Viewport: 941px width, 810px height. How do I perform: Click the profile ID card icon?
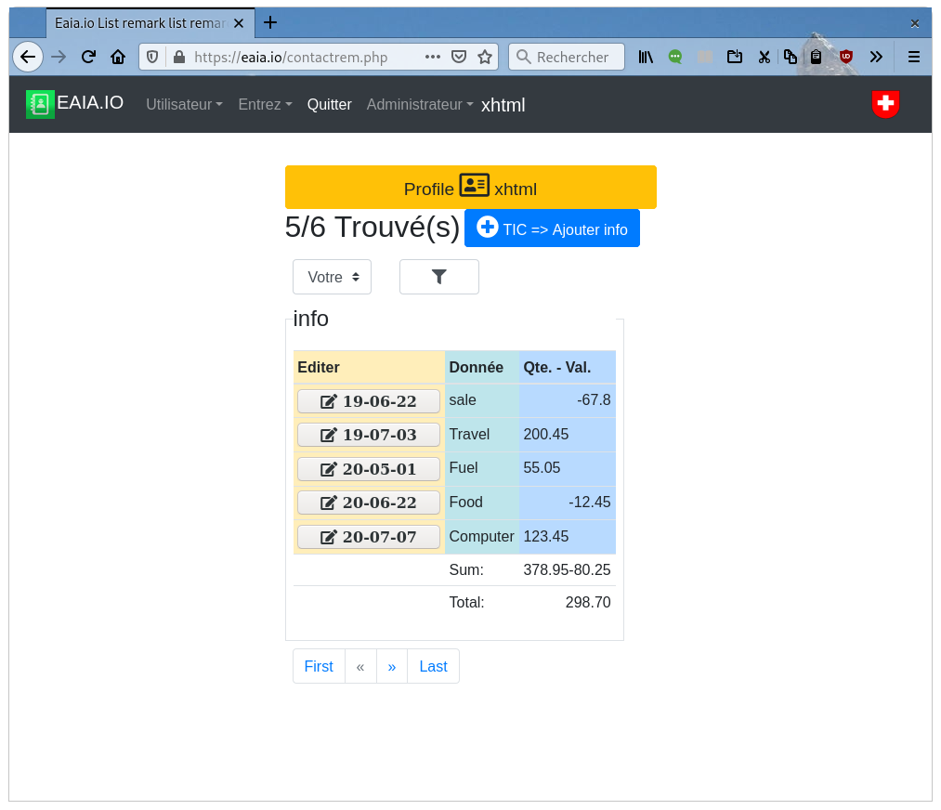point(474,186)
